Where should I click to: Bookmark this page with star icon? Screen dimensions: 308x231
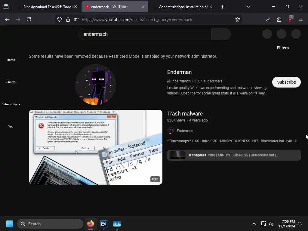point(238,19)
